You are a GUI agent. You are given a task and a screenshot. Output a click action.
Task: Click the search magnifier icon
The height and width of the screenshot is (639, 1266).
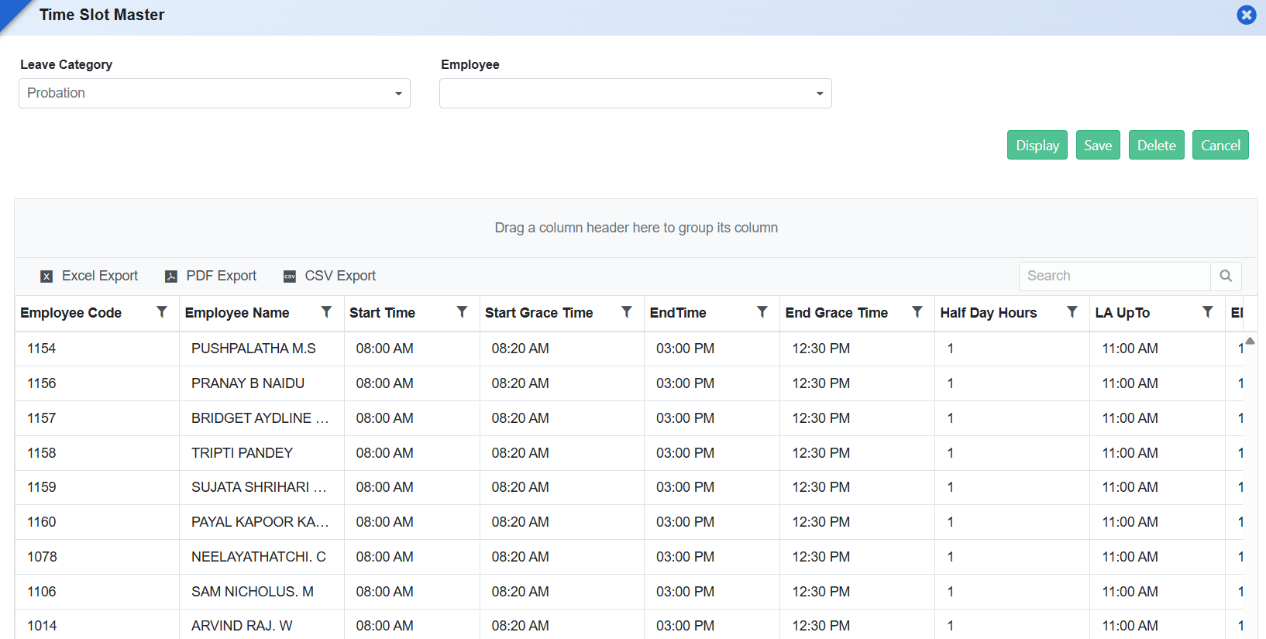1226,276
